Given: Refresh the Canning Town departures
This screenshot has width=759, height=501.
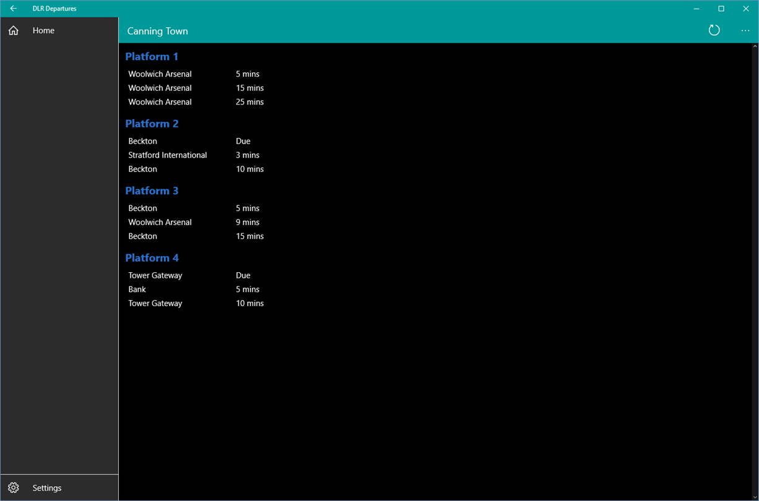Looking at the screenshot, I should (x=714, y=30).
